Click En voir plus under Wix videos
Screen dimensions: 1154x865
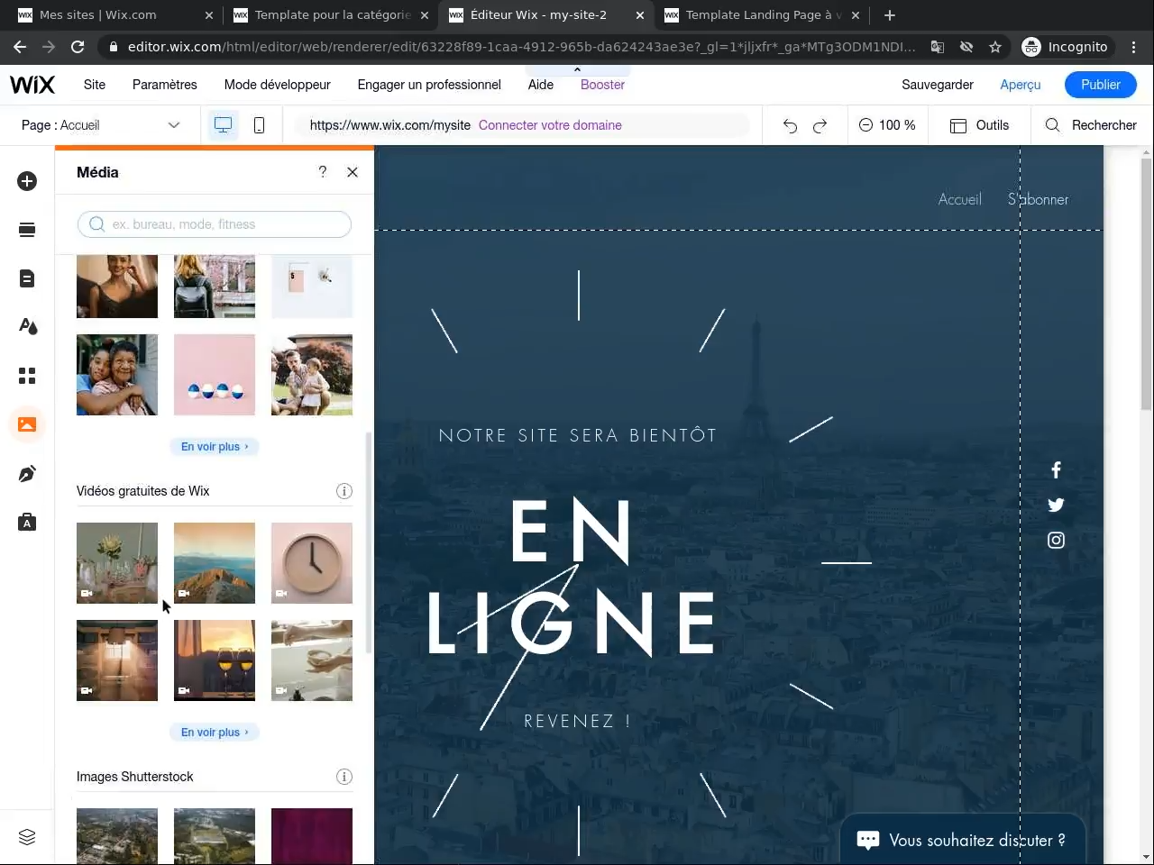(215, 732)
